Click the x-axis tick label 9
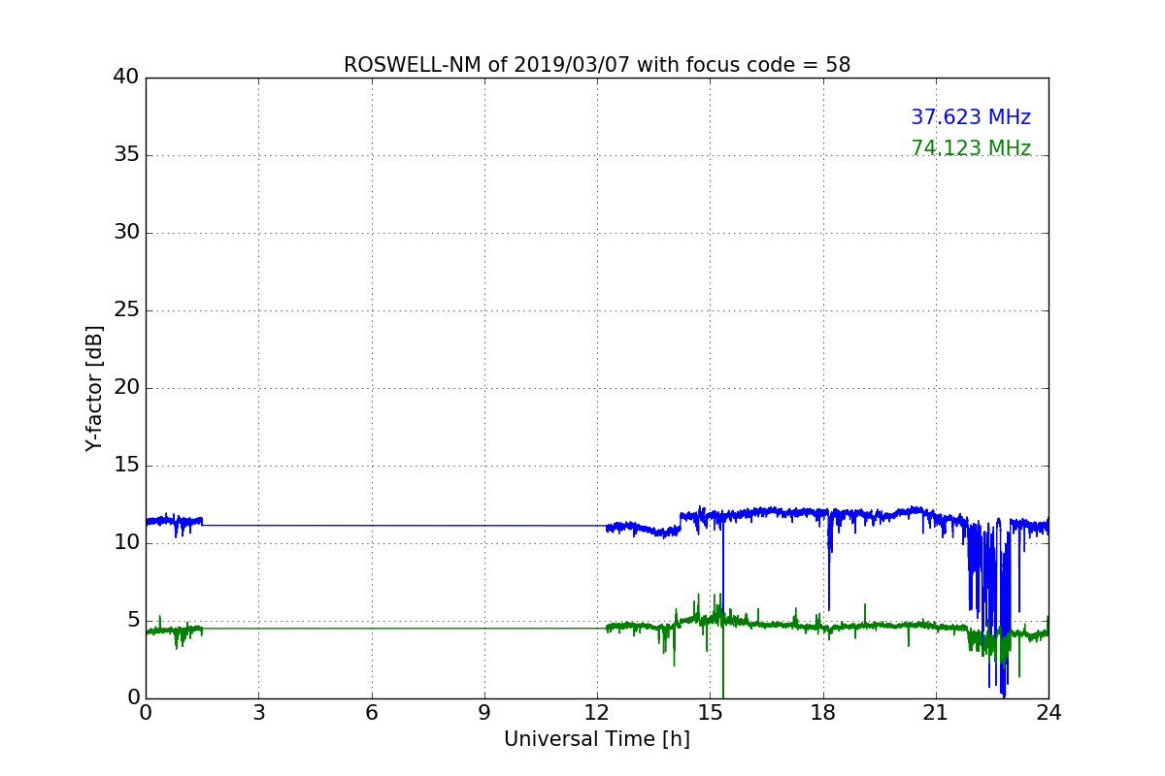Screen dimensions: 1165x776 click(x=484, y=713)
